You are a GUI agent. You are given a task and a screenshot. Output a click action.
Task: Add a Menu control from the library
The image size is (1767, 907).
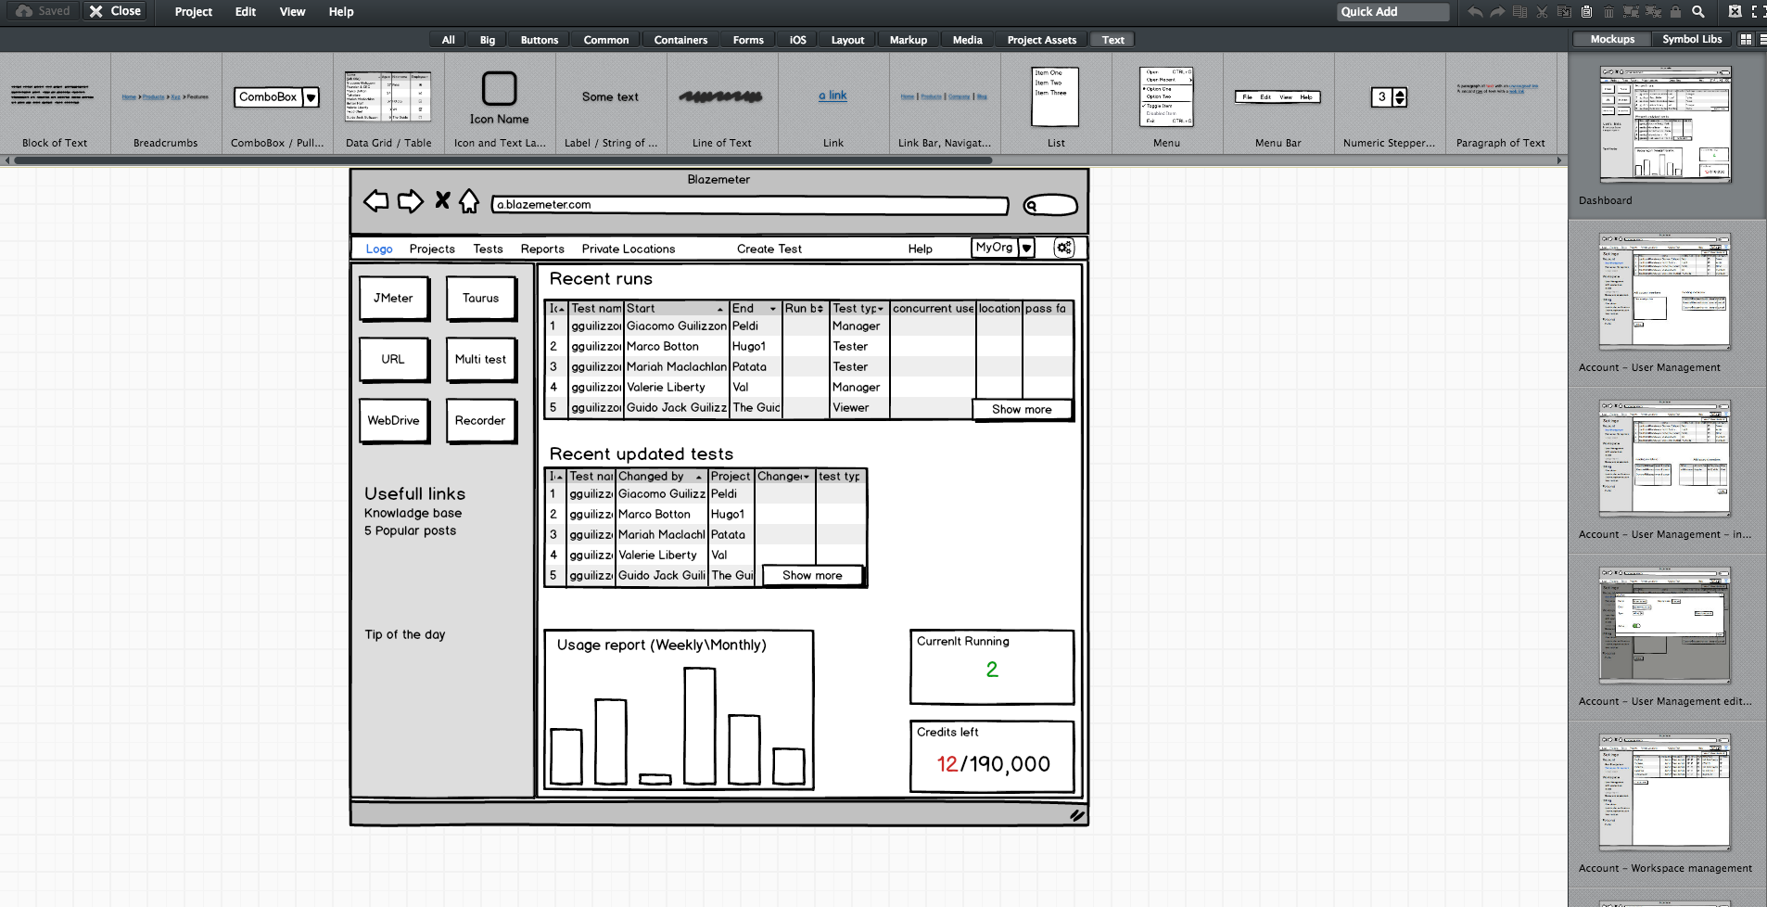tap(1167, 103)
